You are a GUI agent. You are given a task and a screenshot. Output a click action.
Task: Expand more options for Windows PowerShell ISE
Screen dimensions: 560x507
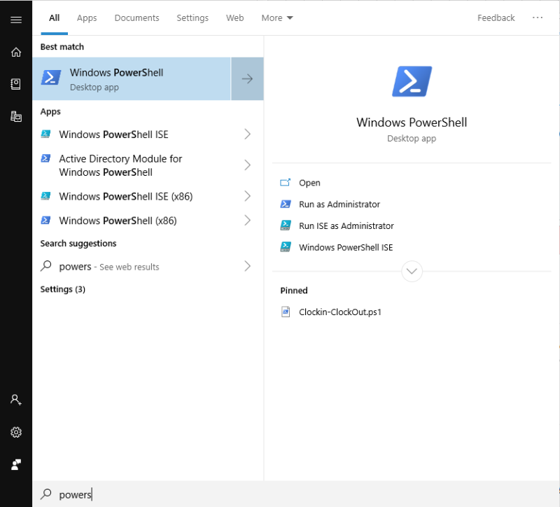pyautogui.click(x=246, y=134)
